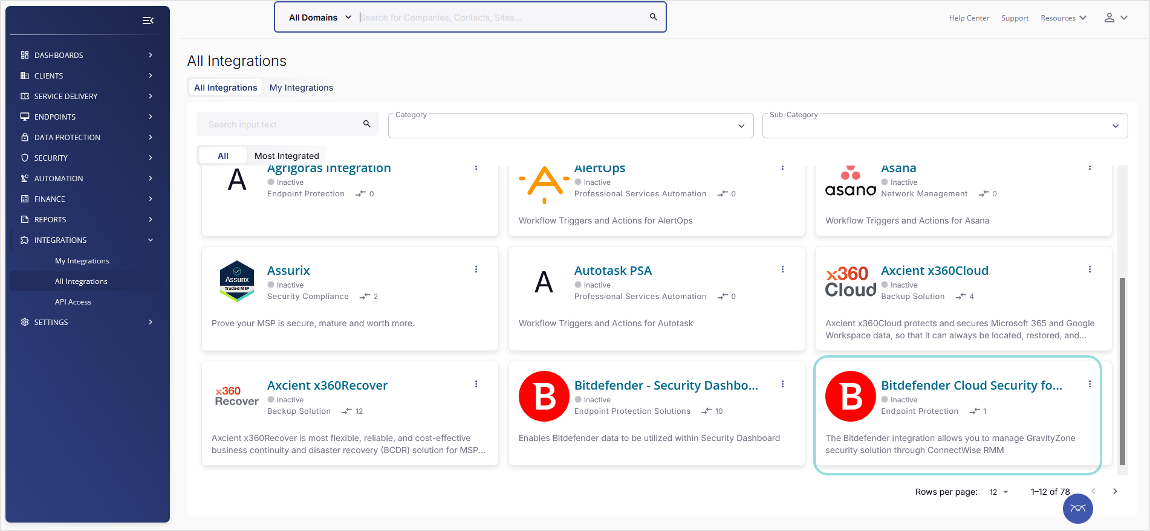
Task: Open Bitdefender Cloud Security three-dot menu
Action: (x=1090, y=384)
